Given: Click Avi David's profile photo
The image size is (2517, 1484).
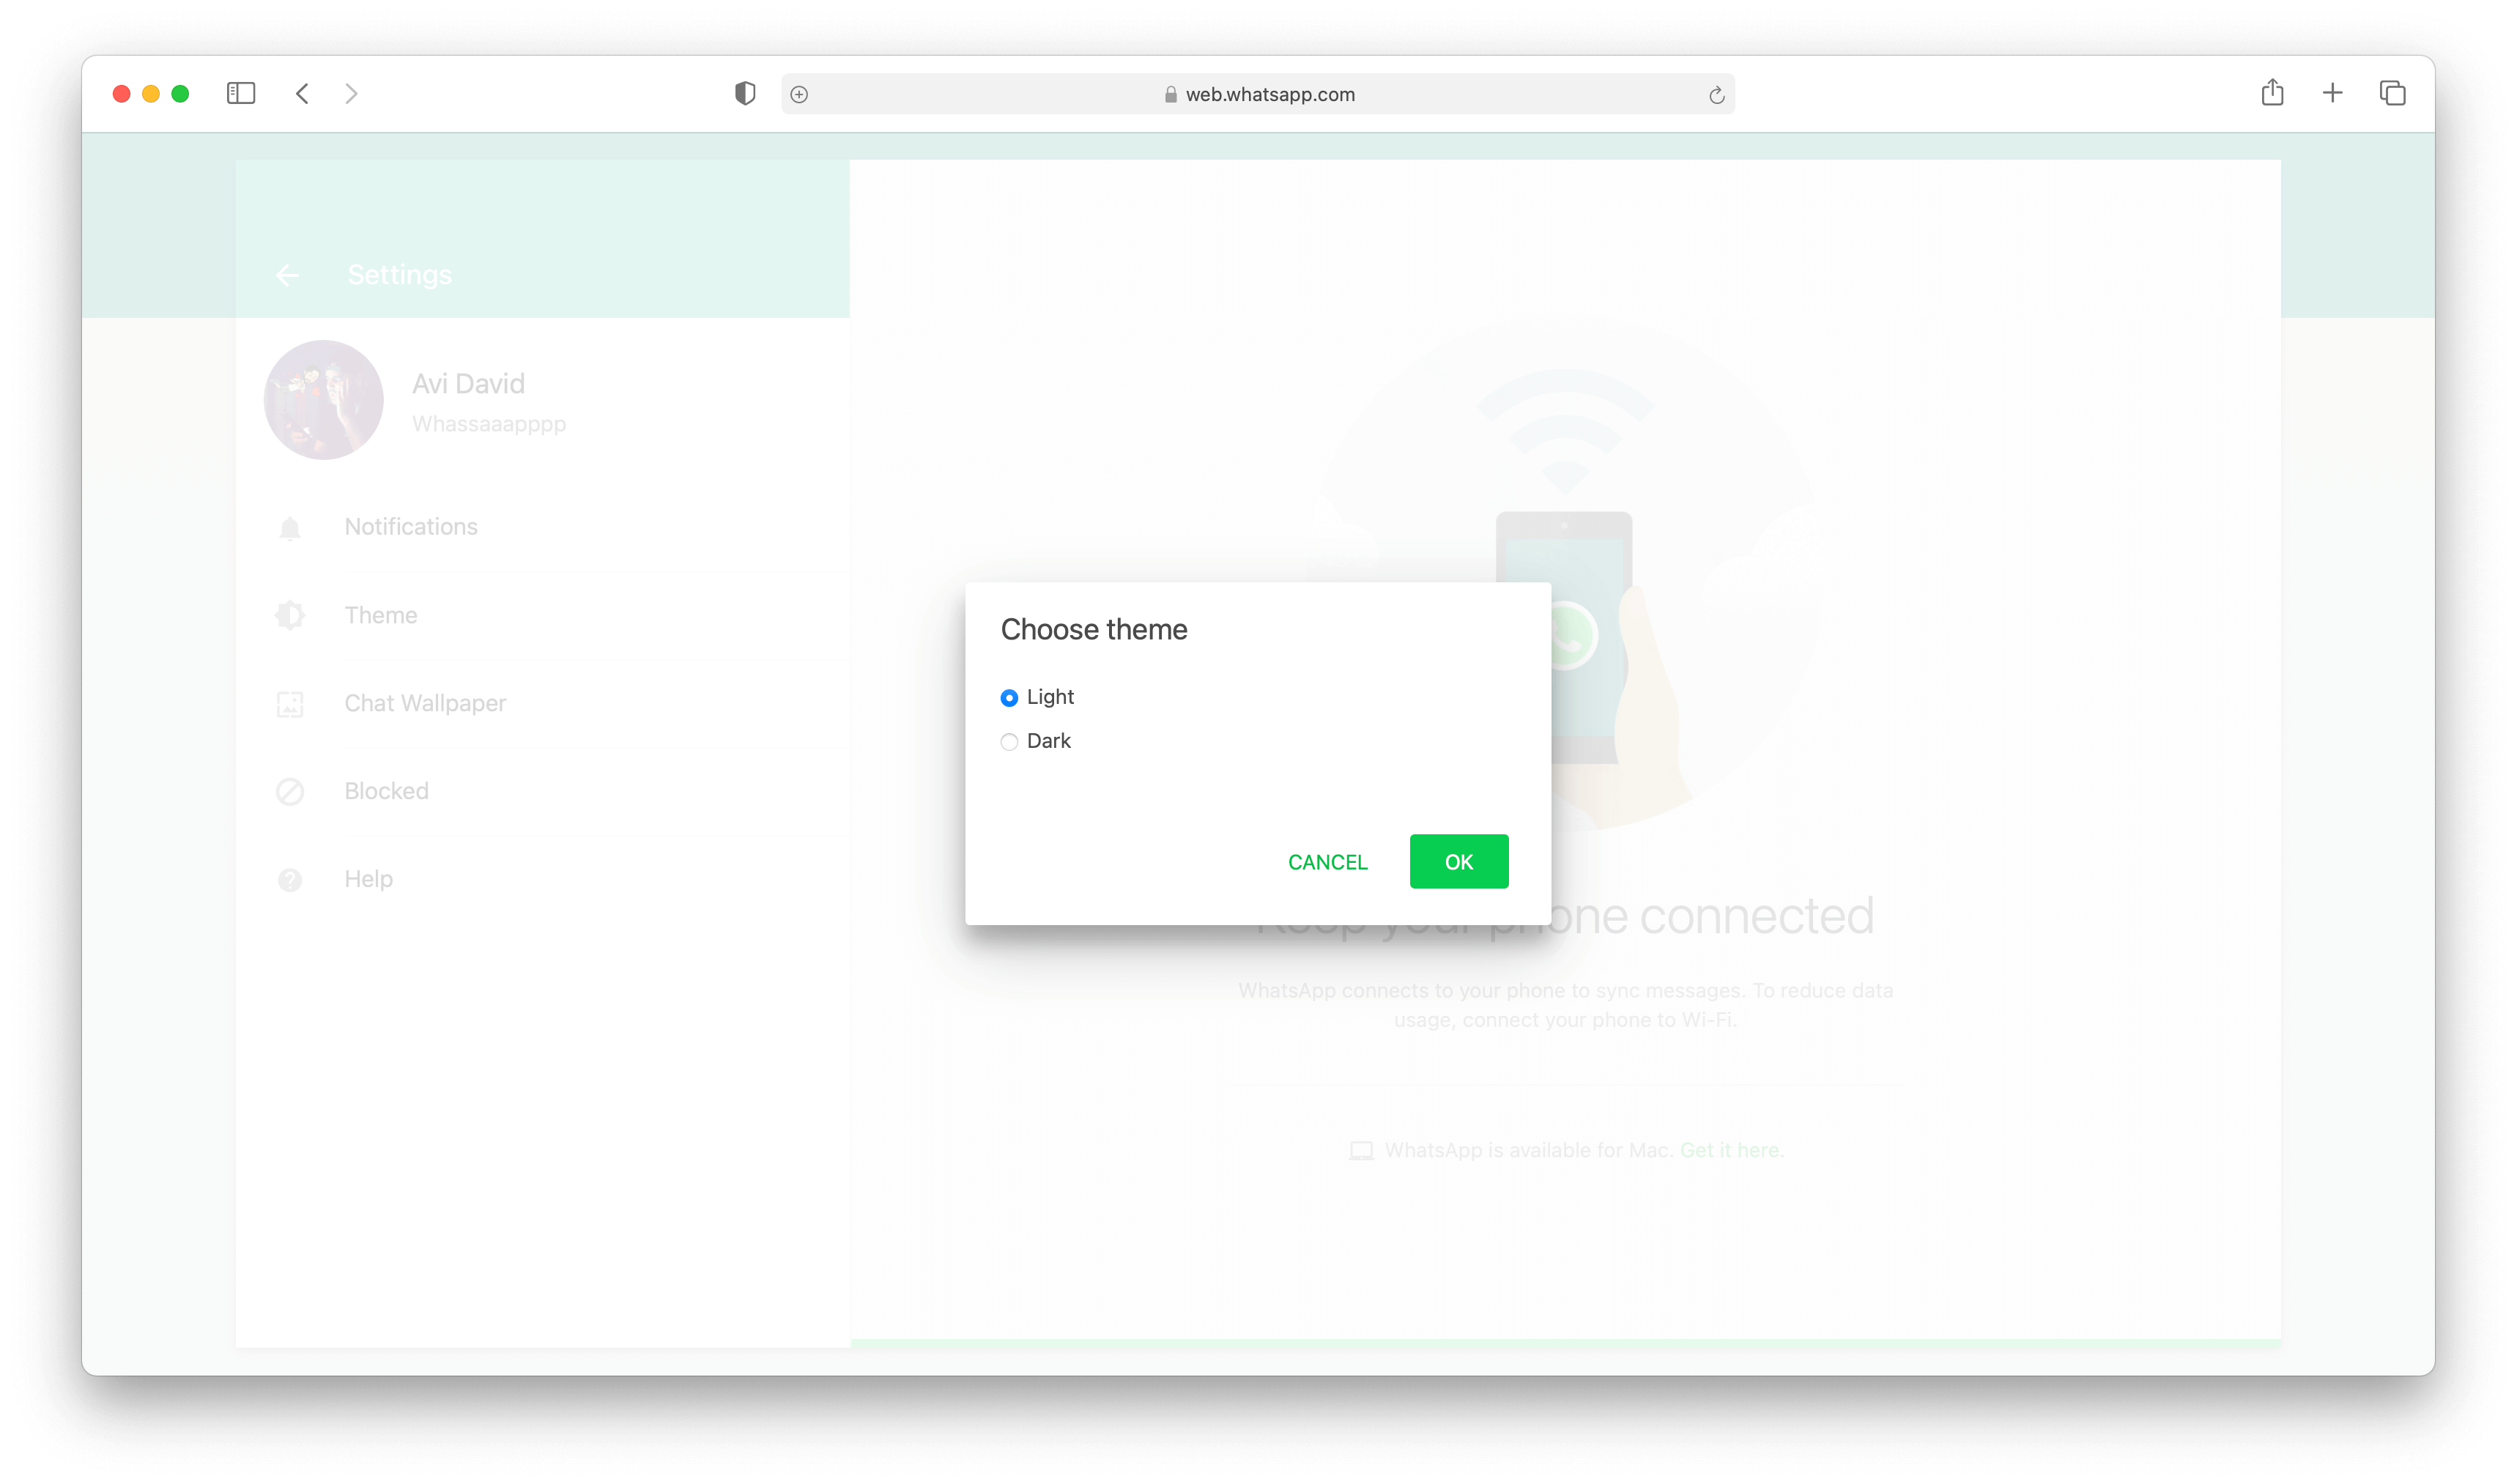Looking at the screenshot, I should coord(323,400).
